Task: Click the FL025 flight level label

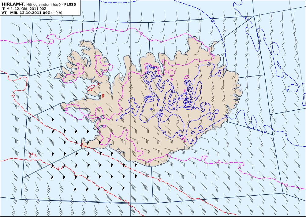Action: [70, 4]
